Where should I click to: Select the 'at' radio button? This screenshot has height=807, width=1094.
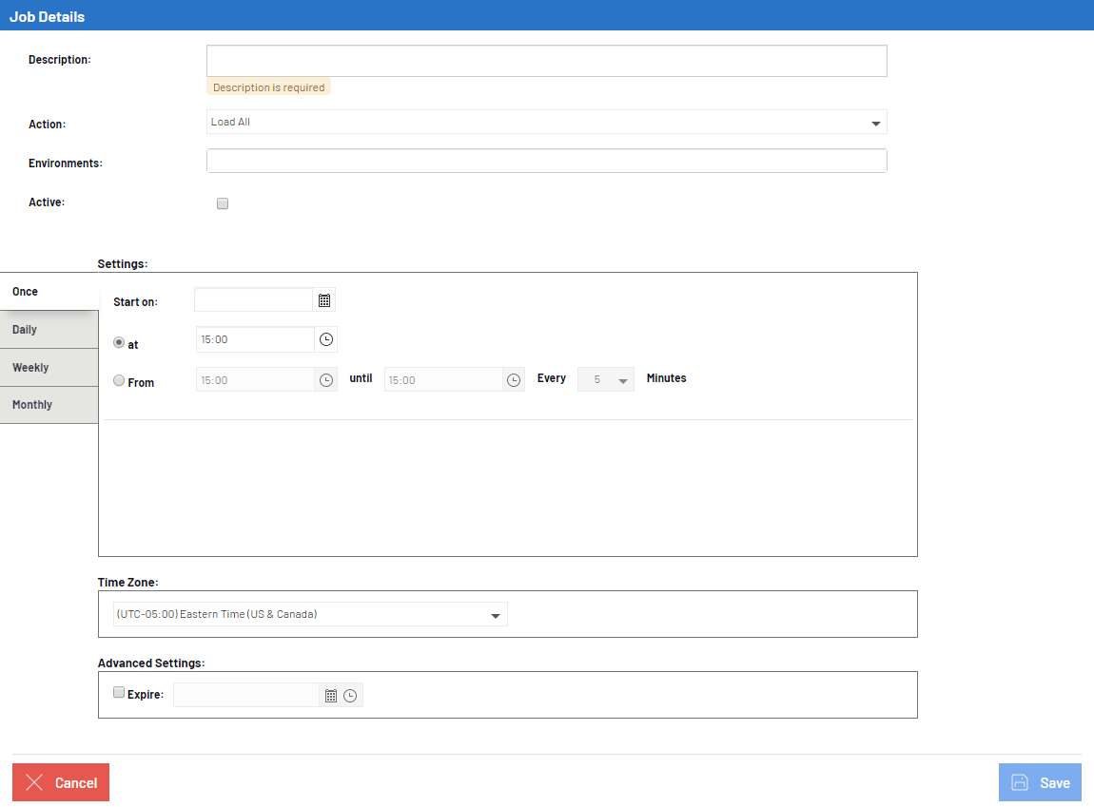(119, 343)
